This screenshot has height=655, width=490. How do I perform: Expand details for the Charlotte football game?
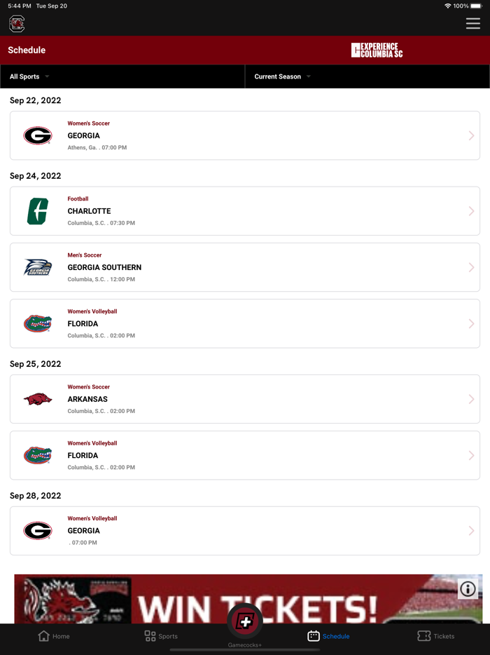(x=245, y=211)
